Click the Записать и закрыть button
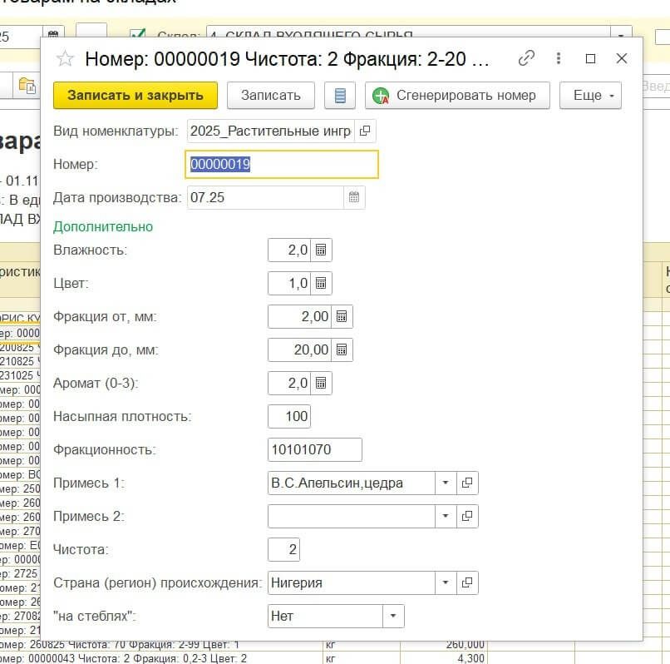 tap(135, 96)
